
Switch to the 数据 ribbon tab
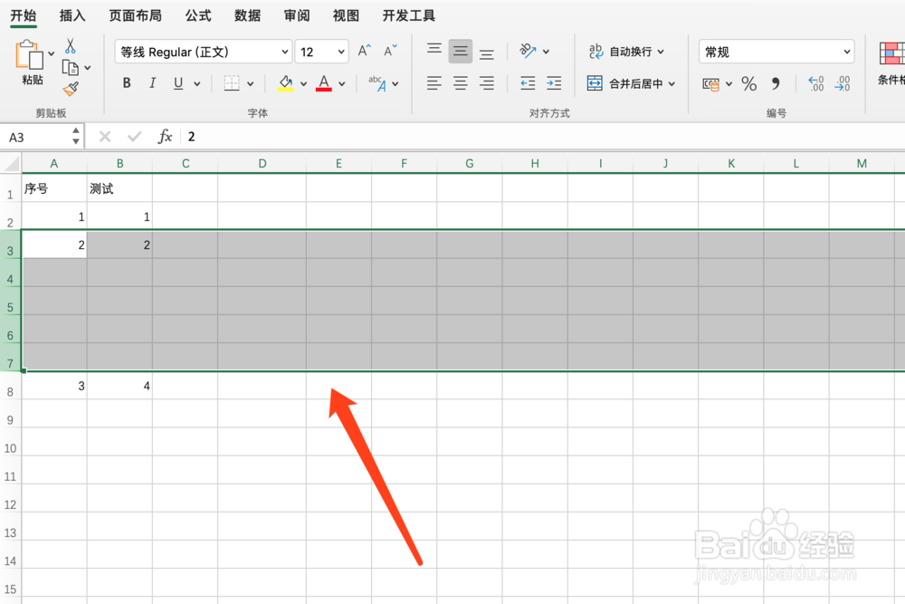click(246, 15)
